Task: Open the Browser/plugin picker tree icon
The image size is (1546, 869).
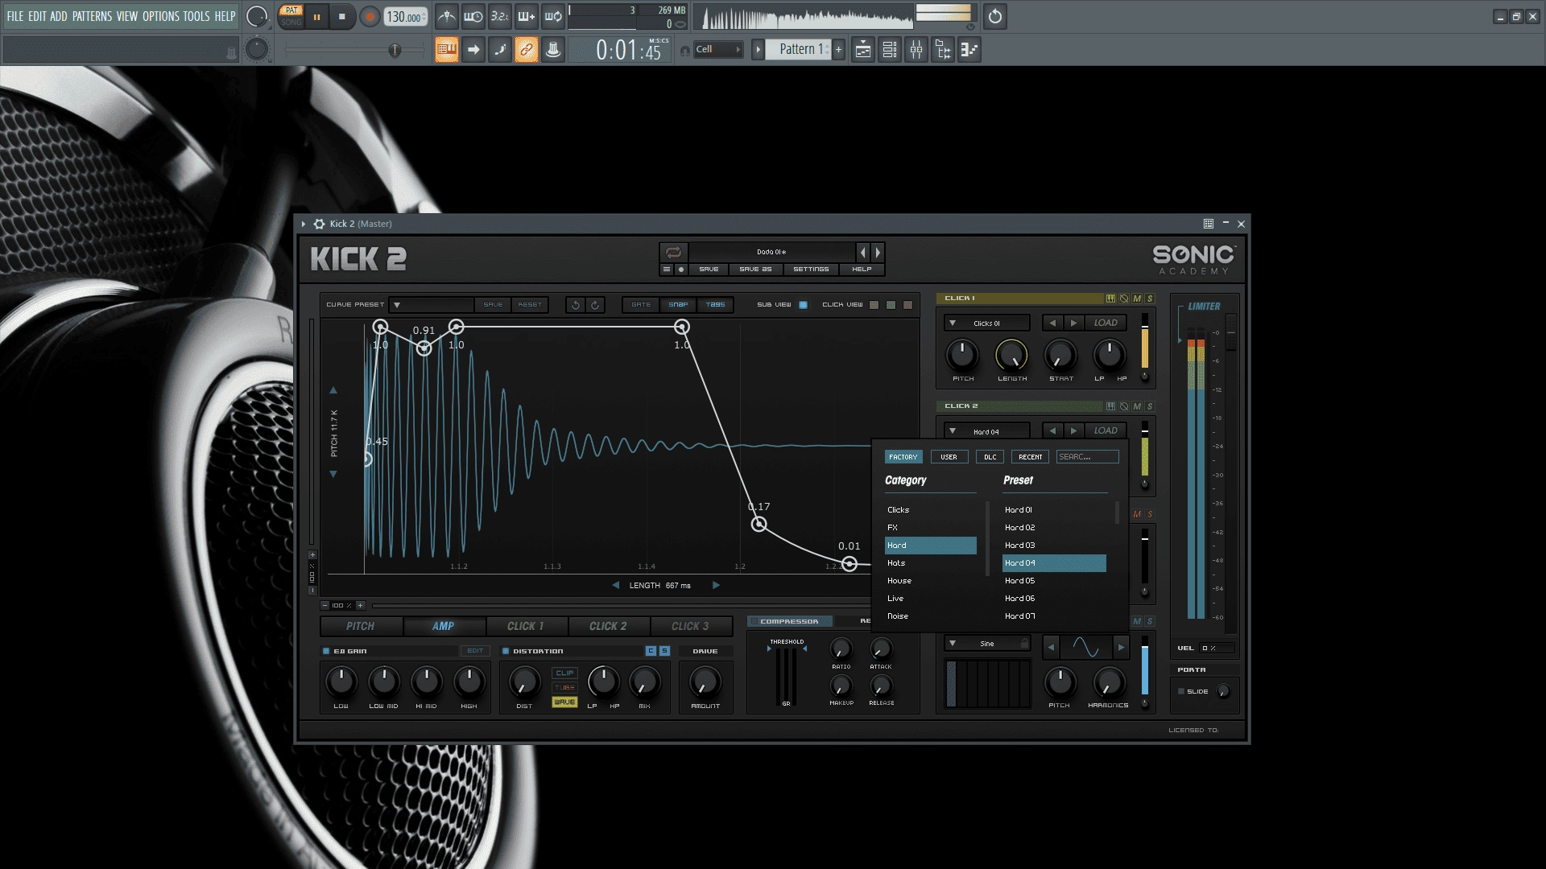Action: click(x=943, y=50)
